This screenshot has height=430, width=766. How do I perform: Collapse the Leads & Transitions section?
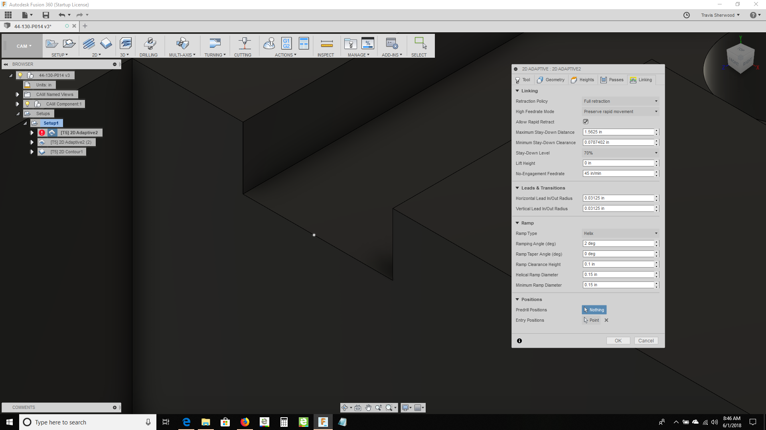[517, 188]
